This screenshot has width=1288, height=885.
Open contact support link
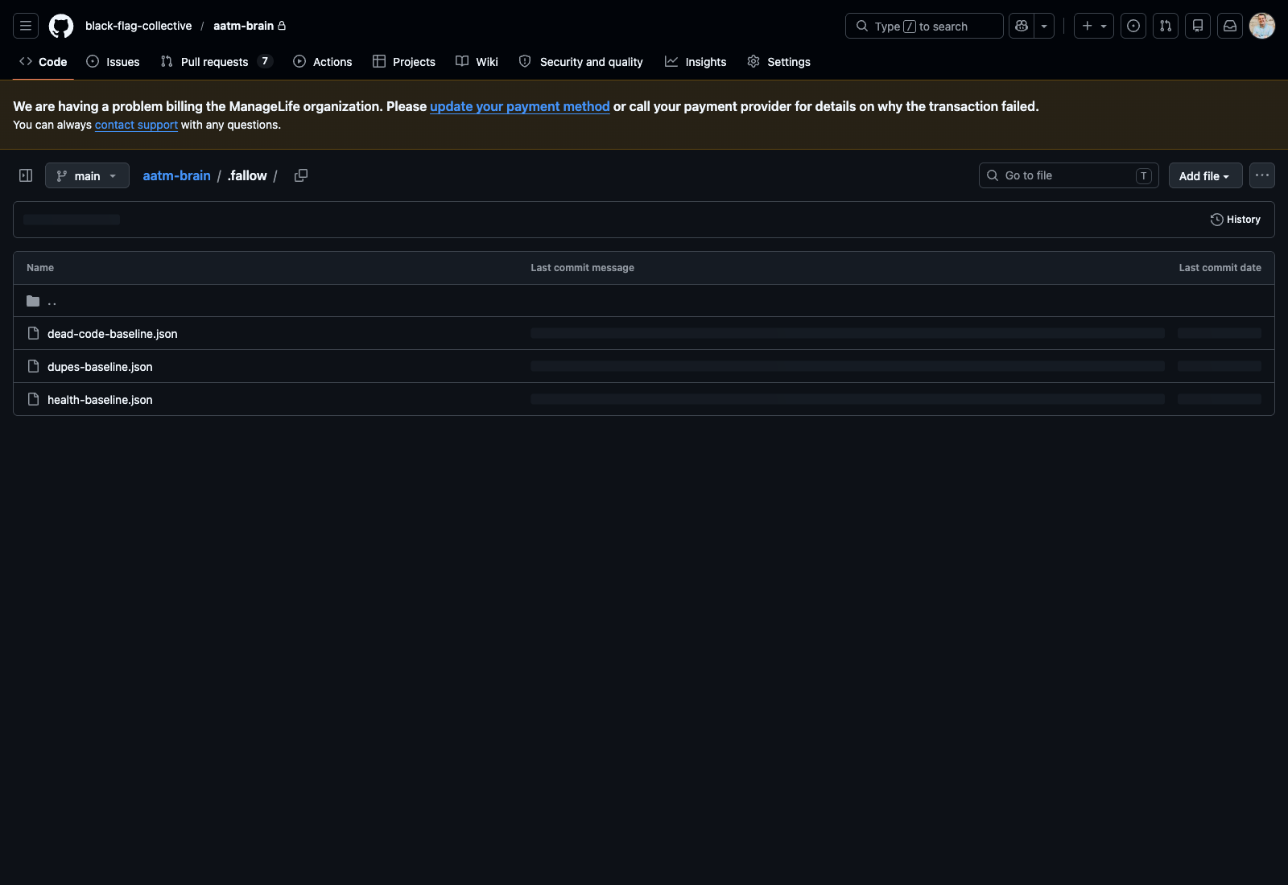135,125
